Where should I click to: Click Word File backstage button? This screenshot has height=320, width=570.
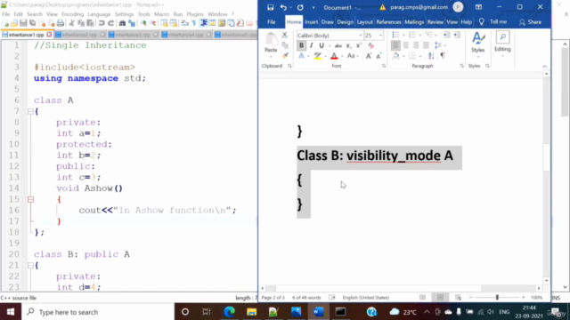tap(271, 22)
